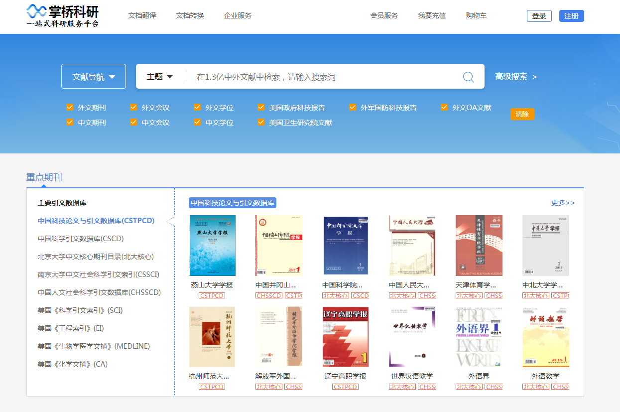620x412 pixels.
Task: Uncheck the 中文学位 checkbox
Action: pyautogui.click(x=197, y=122)
